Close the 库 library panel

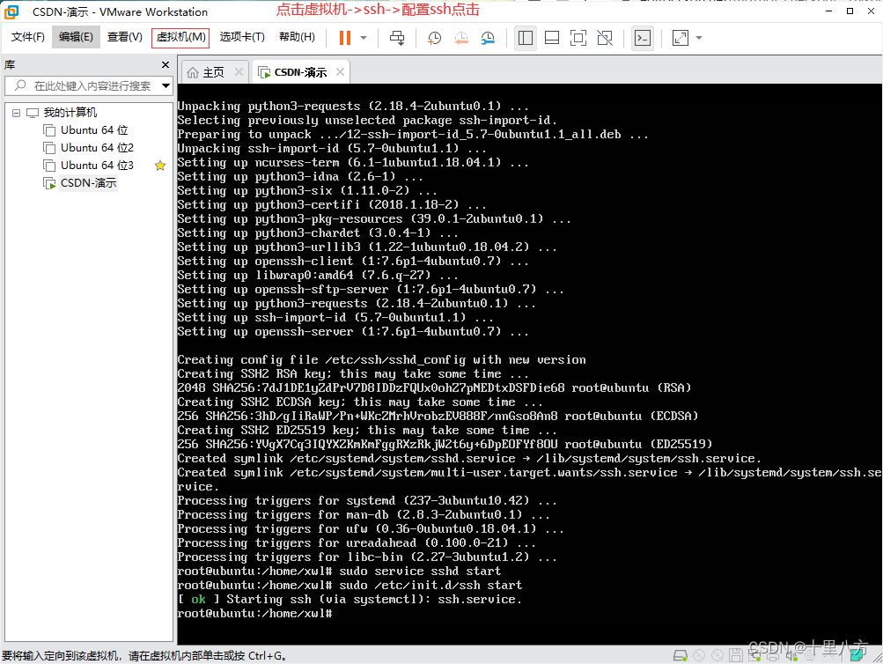[x=166, y=65]
